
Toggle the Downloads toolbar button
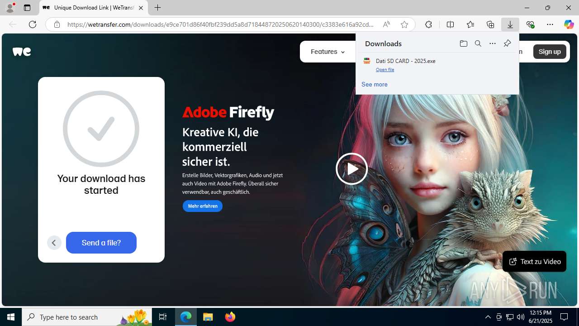point(510,24)
